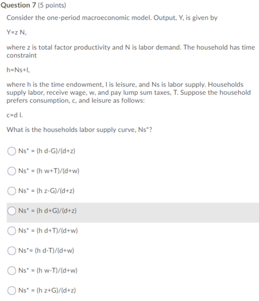259x301 pixels.
Task: Click the paragraph describing total factor productivity
Action: (x=129, y=51)
